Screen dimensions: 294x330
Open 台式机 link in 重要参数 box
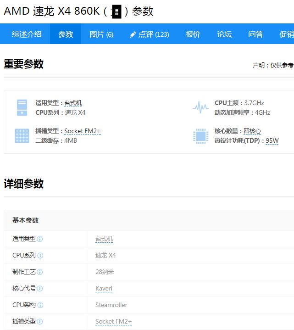73,103
